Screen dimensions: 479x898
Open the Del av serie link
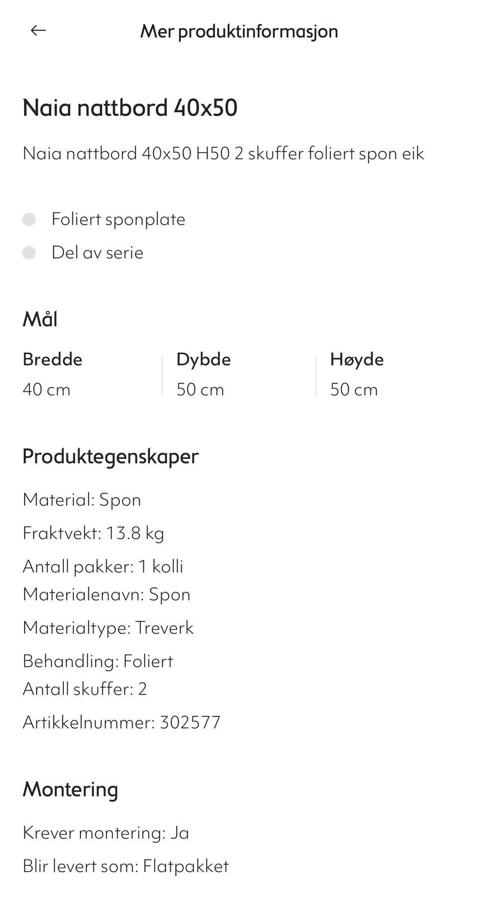point(98,252)
